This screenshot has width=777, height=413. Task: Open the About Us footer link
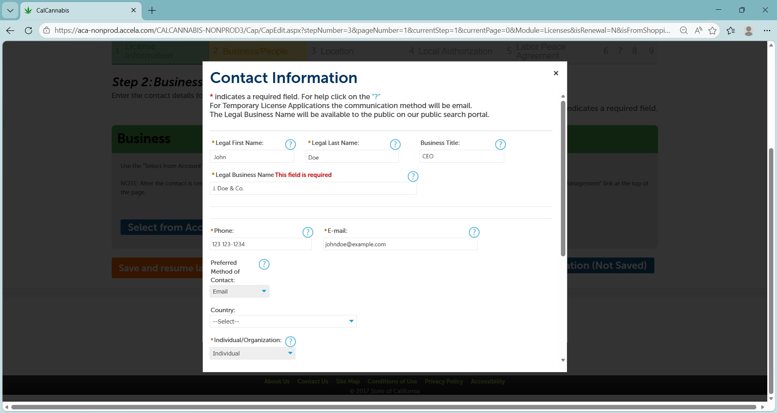[277, 381]
